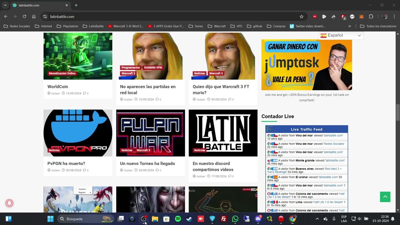Open WhatsApp from the taskbar

click(x=235, y=219)
